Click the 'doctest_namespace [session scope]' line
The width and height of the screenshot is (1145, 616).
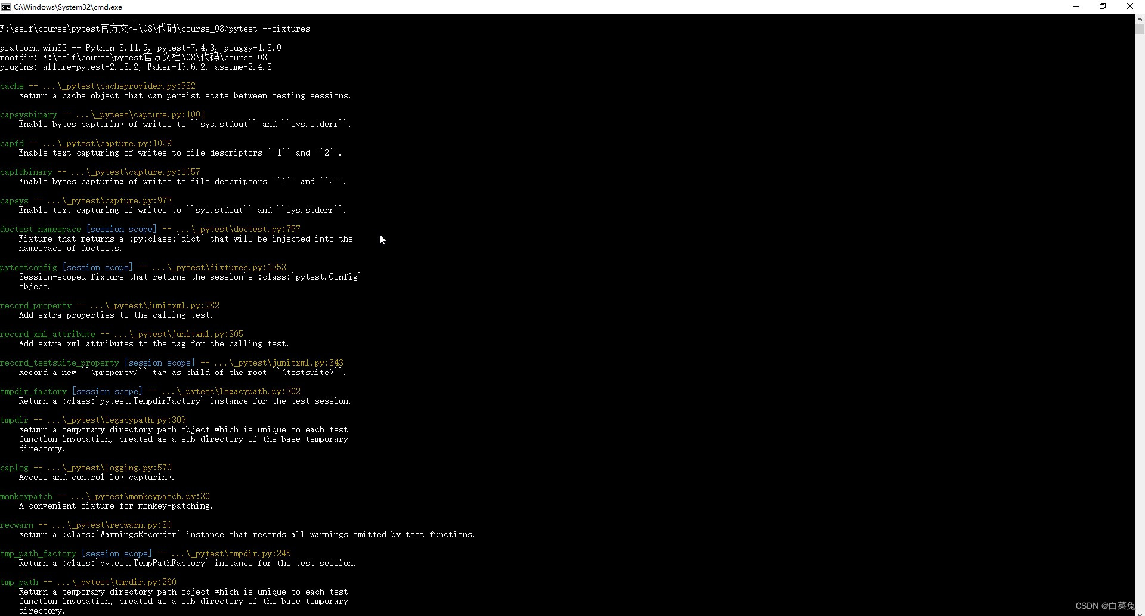(x=150, y=229)
